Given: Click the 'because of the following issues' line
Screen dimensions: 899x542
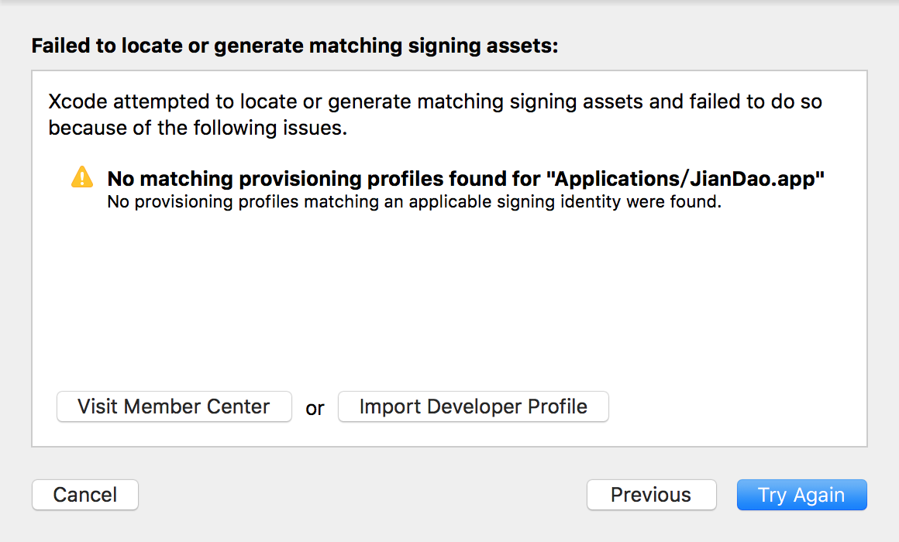Looking at the screenshot, I should coord(198,128).
